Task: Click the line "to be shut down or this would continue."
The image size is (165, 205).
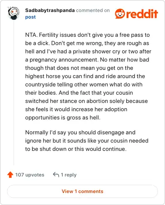Action: coord(76,149)
